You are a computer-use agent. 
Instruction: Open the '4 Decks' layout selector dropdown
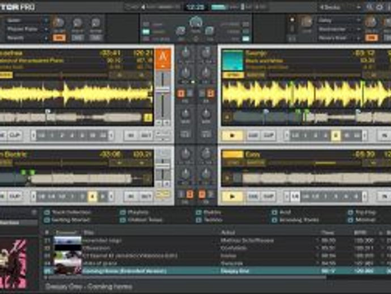coord(340,7)
